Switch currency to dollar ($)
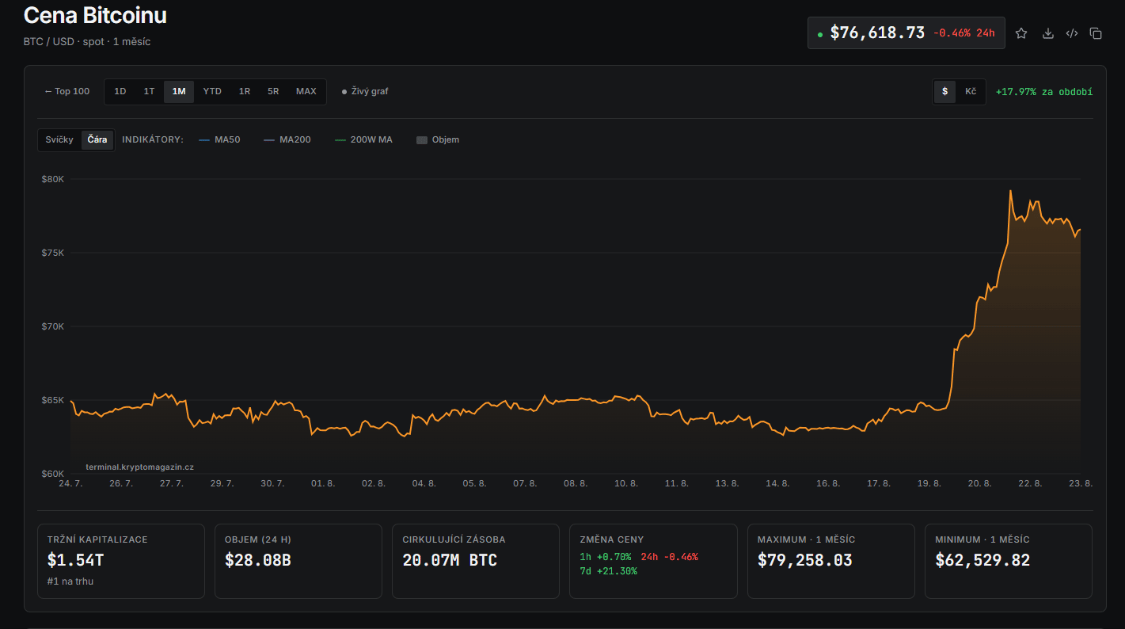This screenshot has height=629, width=1125. [944, 91]
